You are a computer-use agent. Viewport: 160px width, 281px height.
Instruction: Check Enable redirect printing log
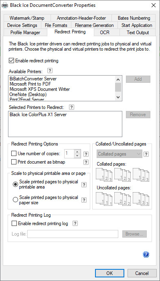click(x=14, y=224)
